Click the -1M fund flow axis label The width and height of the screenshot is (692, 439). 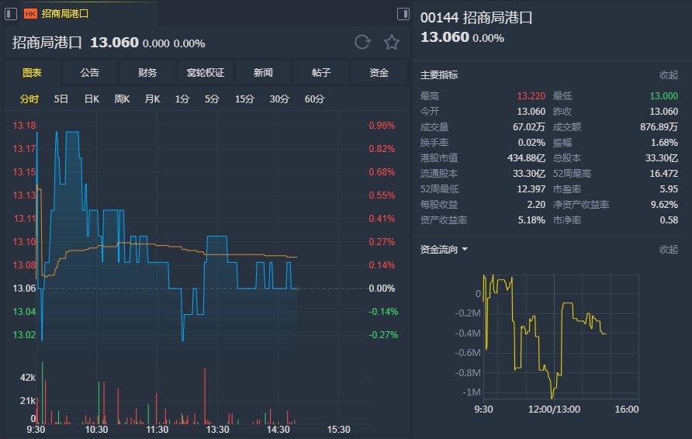472,392
